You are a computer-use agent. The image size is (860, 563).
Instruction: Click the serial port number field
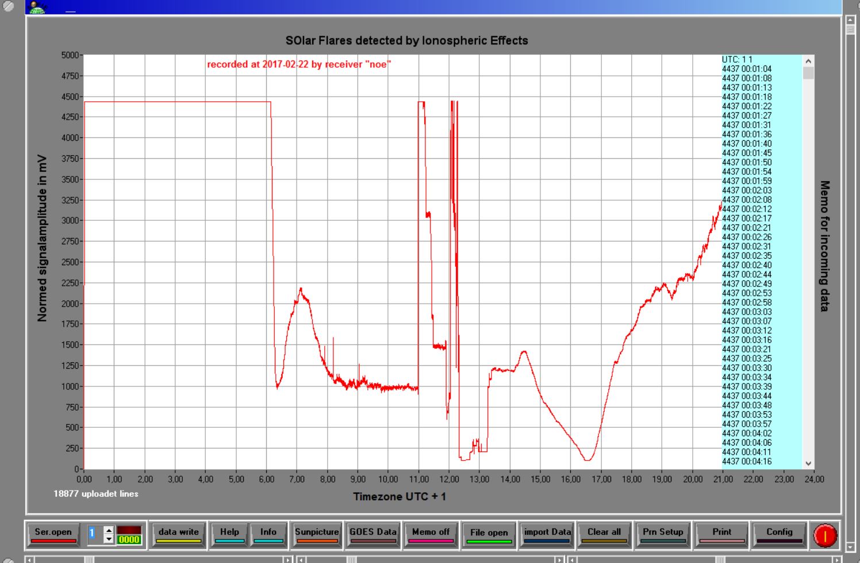(x=95, y=534)
